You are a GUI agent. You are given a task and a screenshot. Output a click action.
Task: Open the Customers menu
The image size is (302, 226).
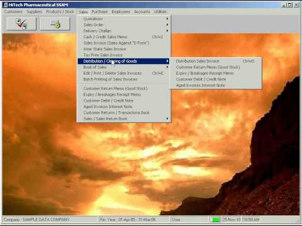[x=13, y=12]
